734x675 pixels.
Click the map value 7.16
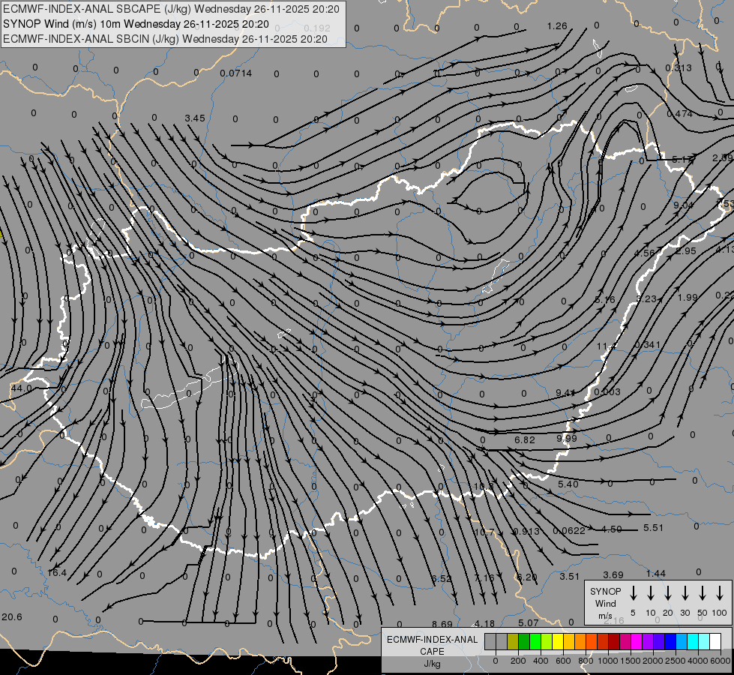point(484,577)
